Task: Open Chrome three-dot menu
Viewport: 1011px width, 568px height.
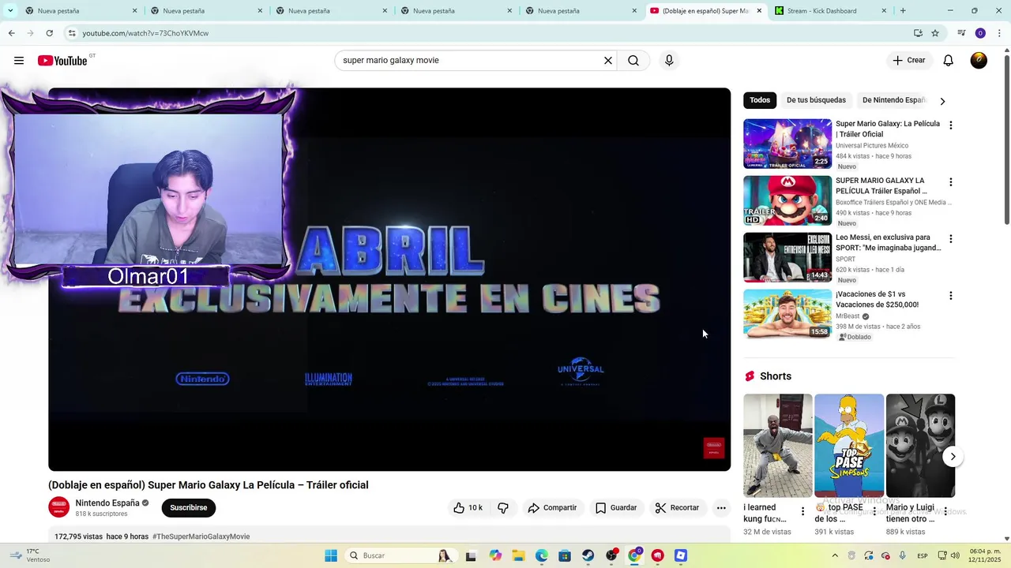Action: click(x=999, y=33)
